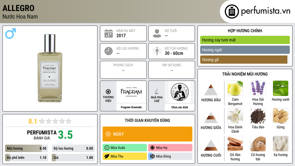
Task: Click the male gender symbol icon
Action: click(11, 33)
